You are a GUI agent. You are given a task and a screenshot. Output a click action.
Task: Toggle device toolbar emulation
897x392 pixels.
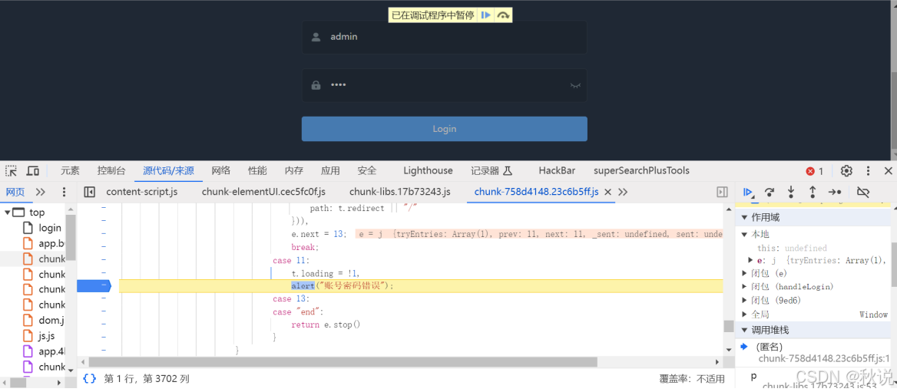pos(32,170)
